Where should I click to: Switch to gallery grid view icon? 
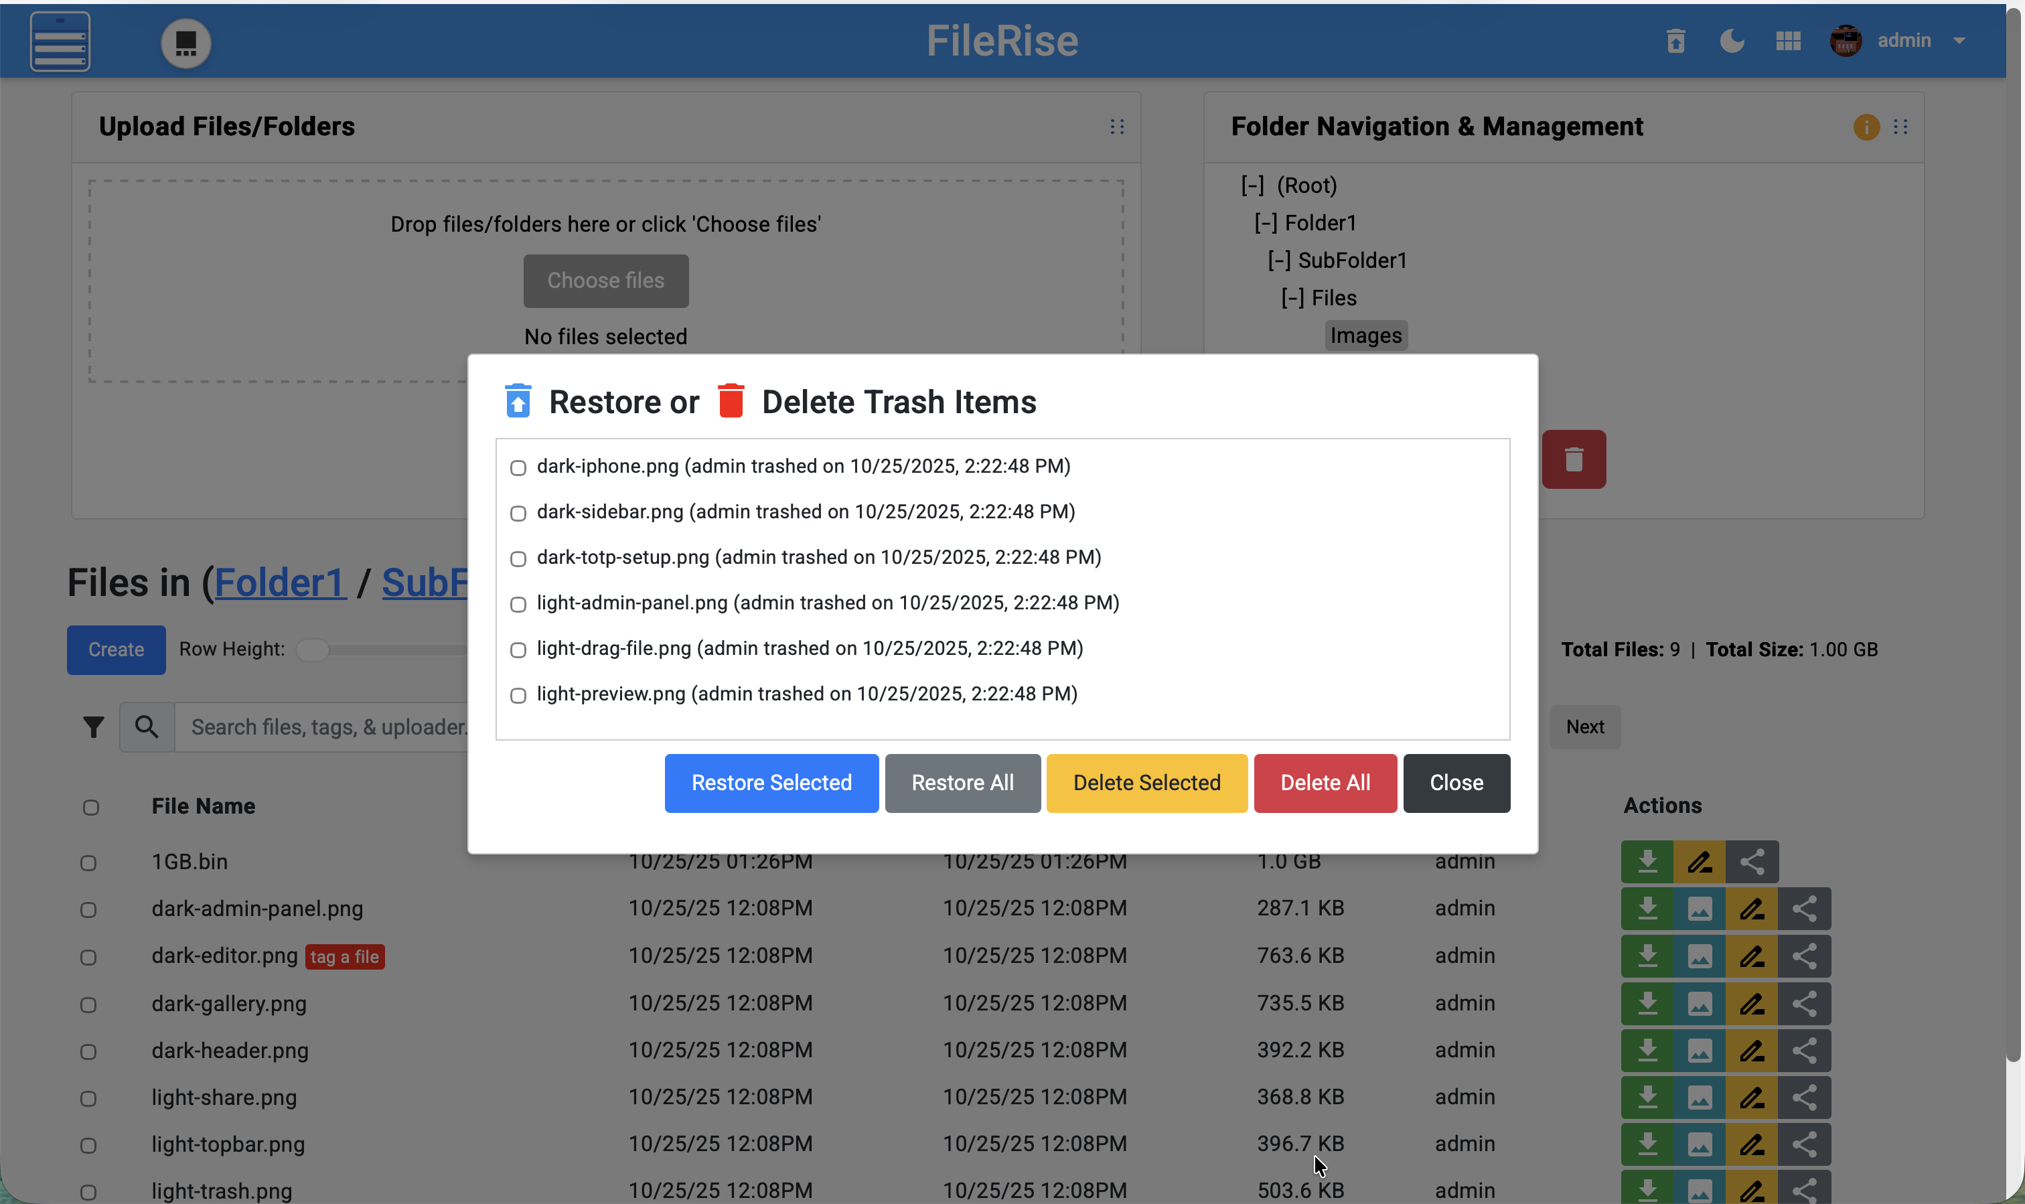click(1787, 41)
